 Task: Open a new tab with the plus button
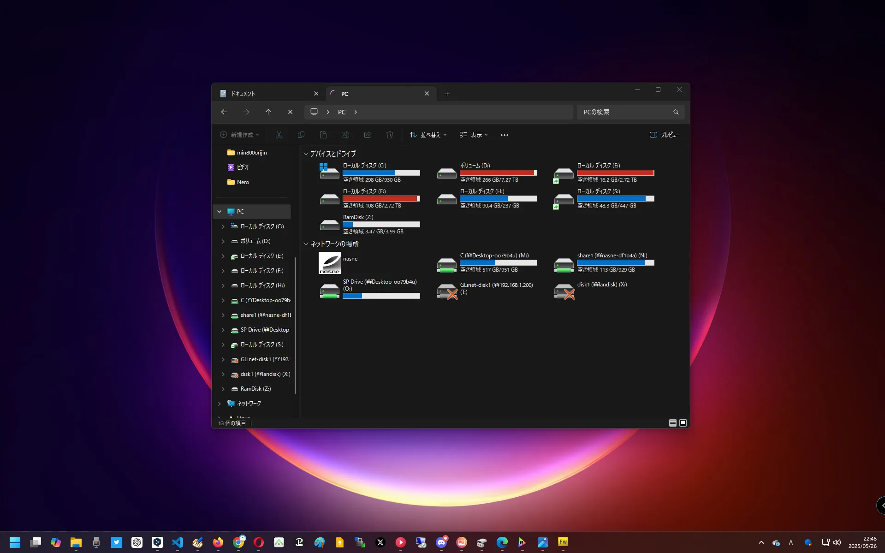tap(446, 94)
